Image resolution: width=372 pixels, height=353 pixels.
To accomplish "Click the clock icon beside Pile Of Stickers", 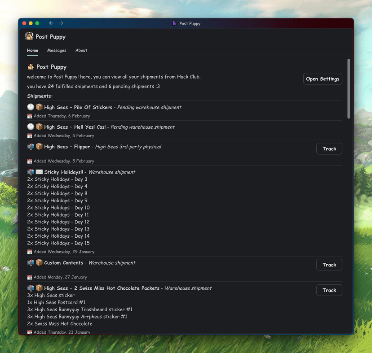I will [x=30, y=107].
